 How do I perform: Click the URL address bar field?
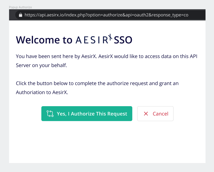point(106,15)
